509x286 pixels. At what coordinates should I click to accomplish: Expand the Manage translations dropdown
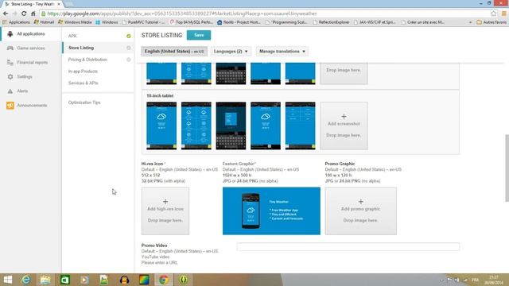282,51
